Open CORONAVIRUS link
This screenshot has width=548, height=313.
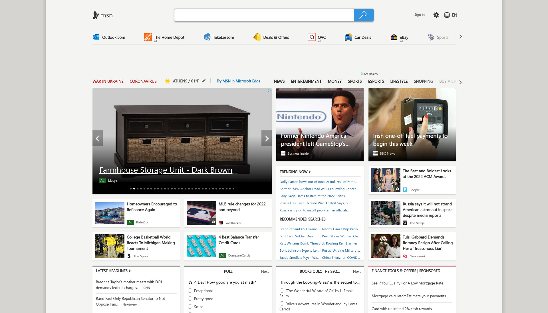(x=143, y=81)
